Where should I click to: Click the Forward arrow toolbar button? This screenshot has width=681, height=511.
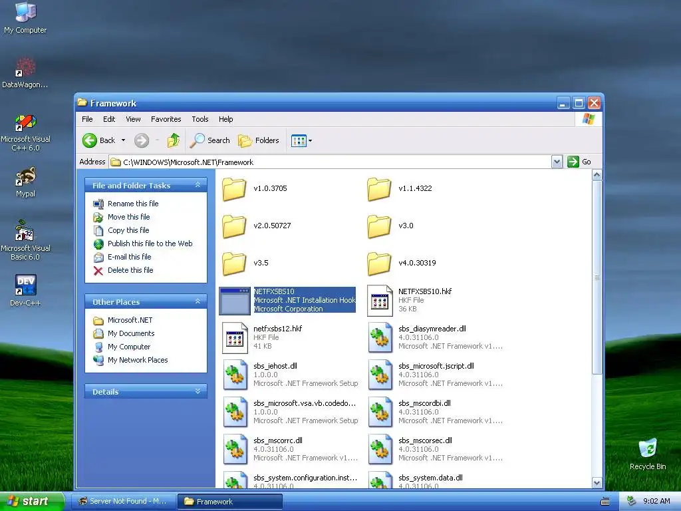pyautogui.click(x=142, y=140)
